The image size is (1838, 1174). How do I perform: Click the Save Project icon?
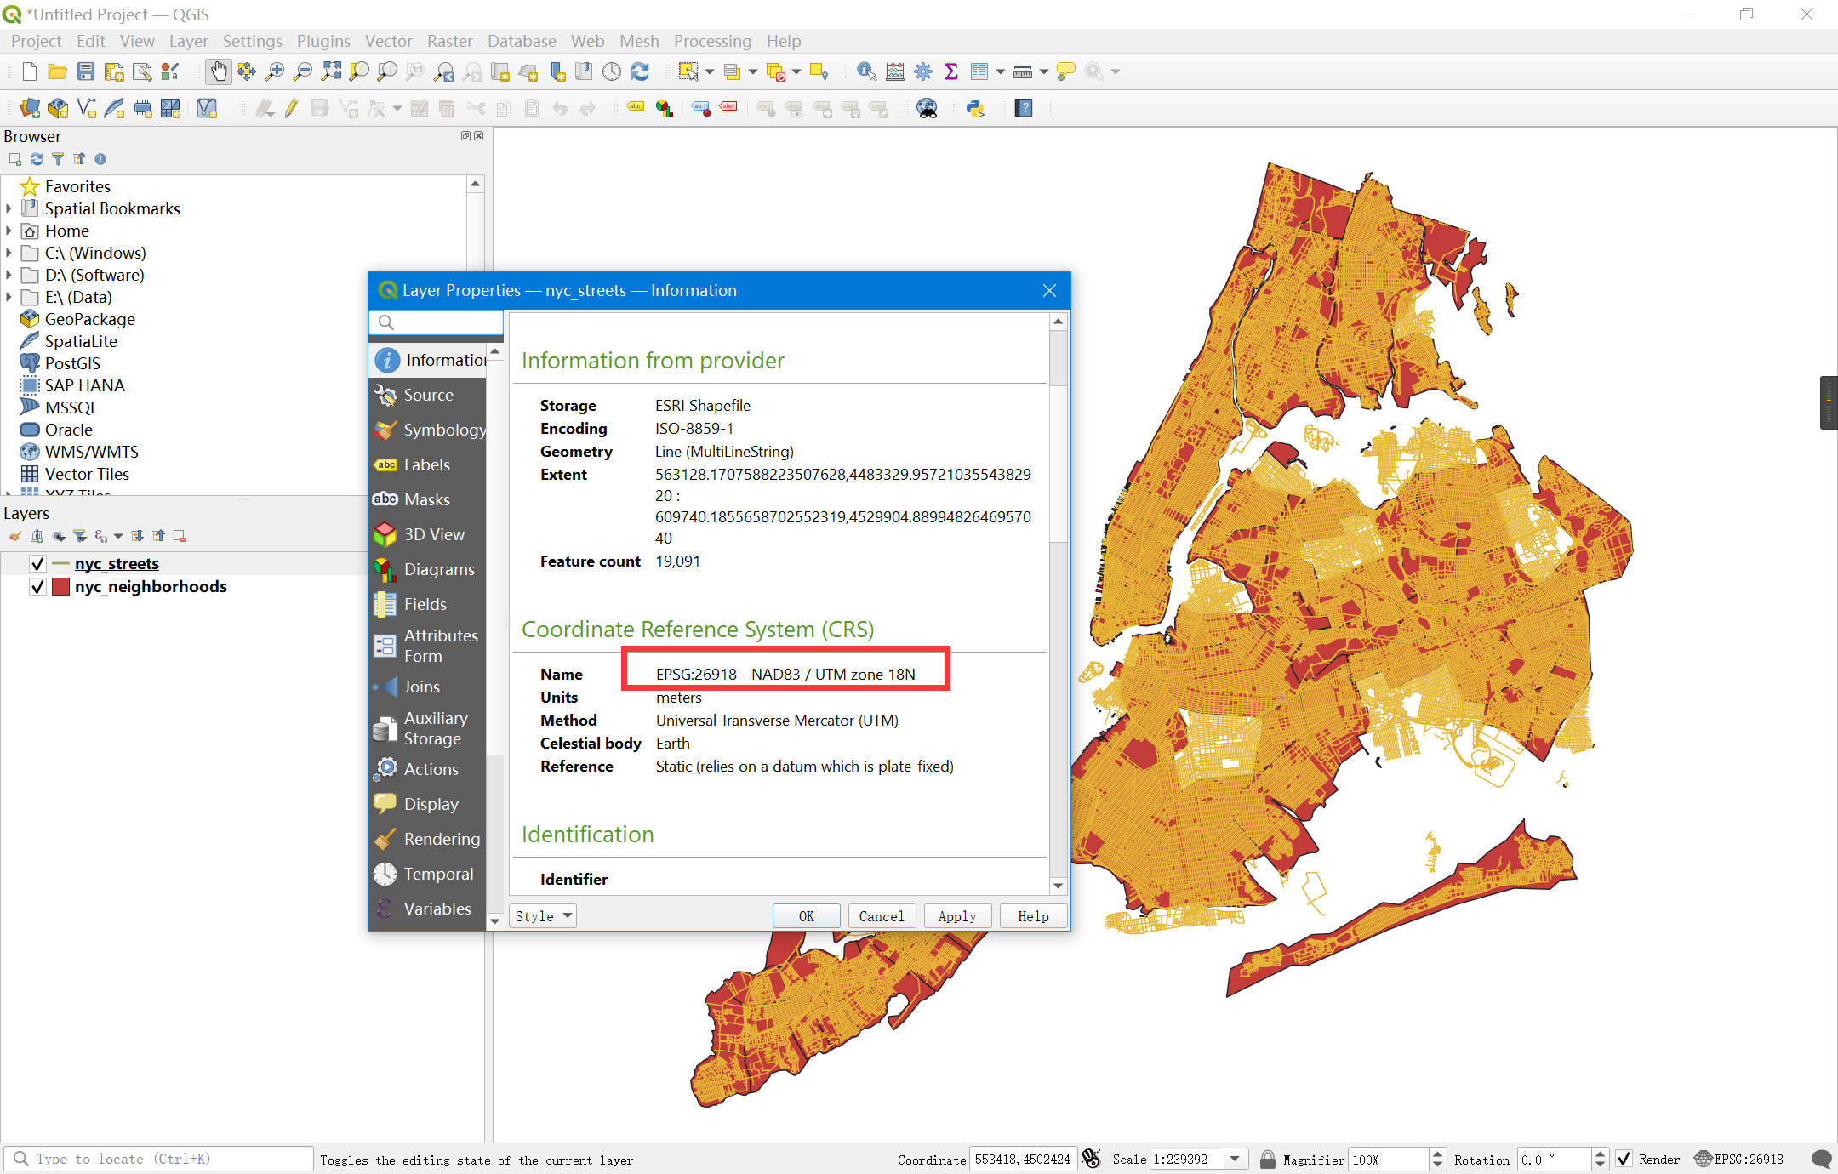coord(86,71)
